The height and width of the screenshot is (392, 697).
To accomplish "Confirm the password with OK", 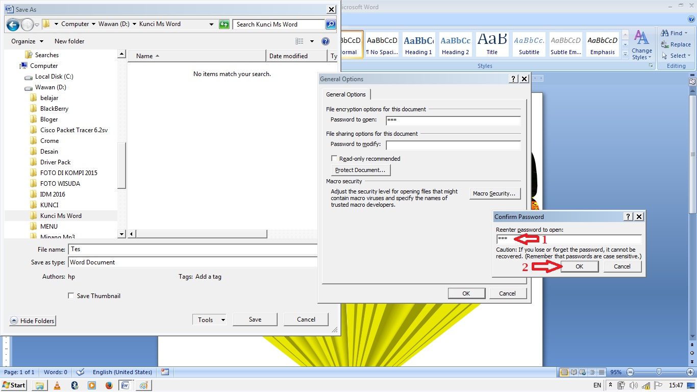I will (580, 266).
